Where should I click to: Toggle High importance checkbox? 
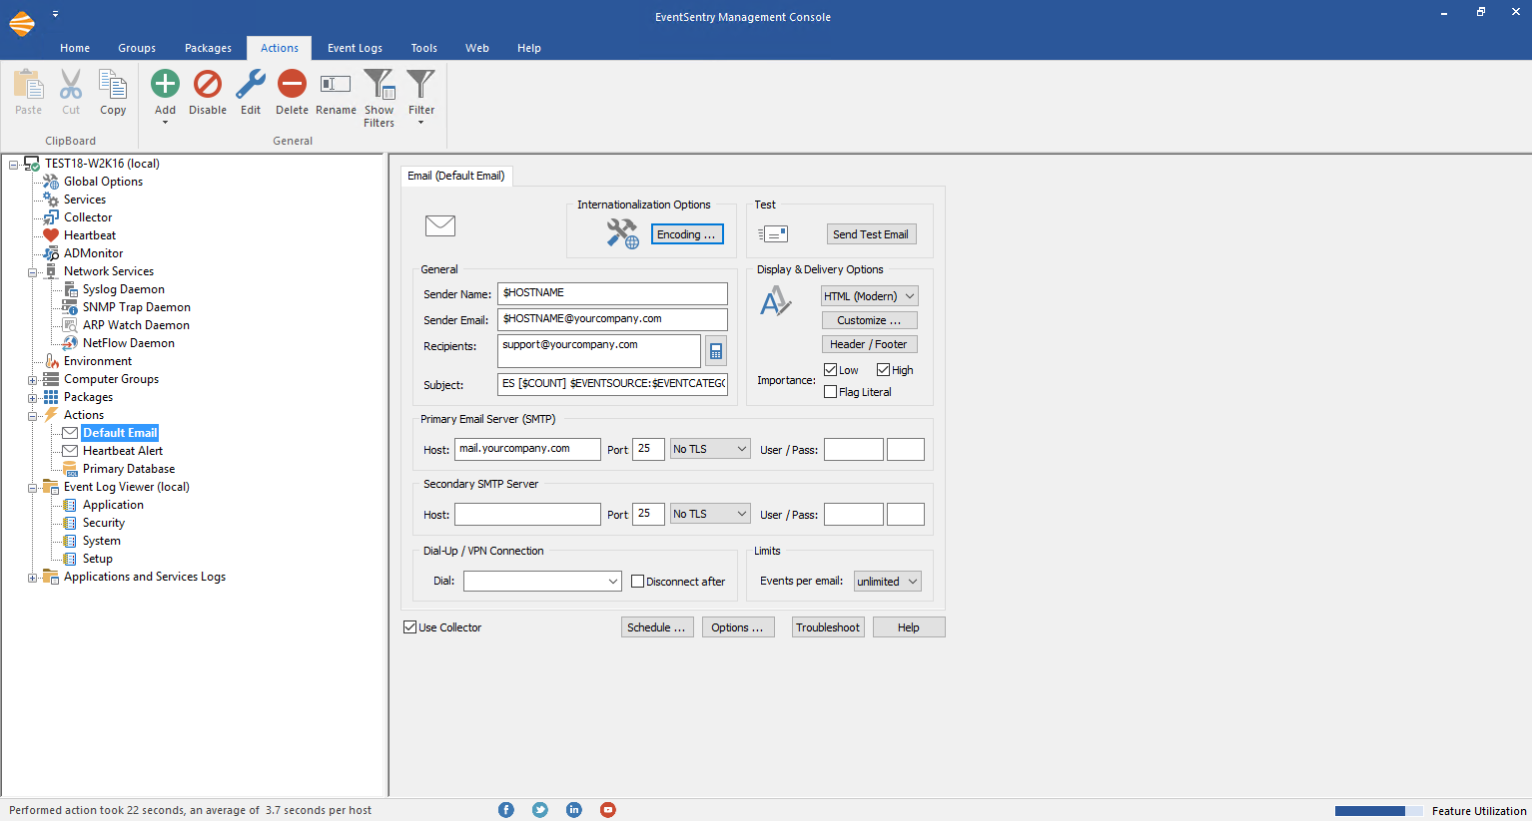(x=883, y=370)
